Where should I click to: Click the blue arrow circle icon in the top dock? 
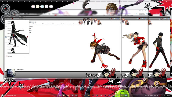coord(42,6)
